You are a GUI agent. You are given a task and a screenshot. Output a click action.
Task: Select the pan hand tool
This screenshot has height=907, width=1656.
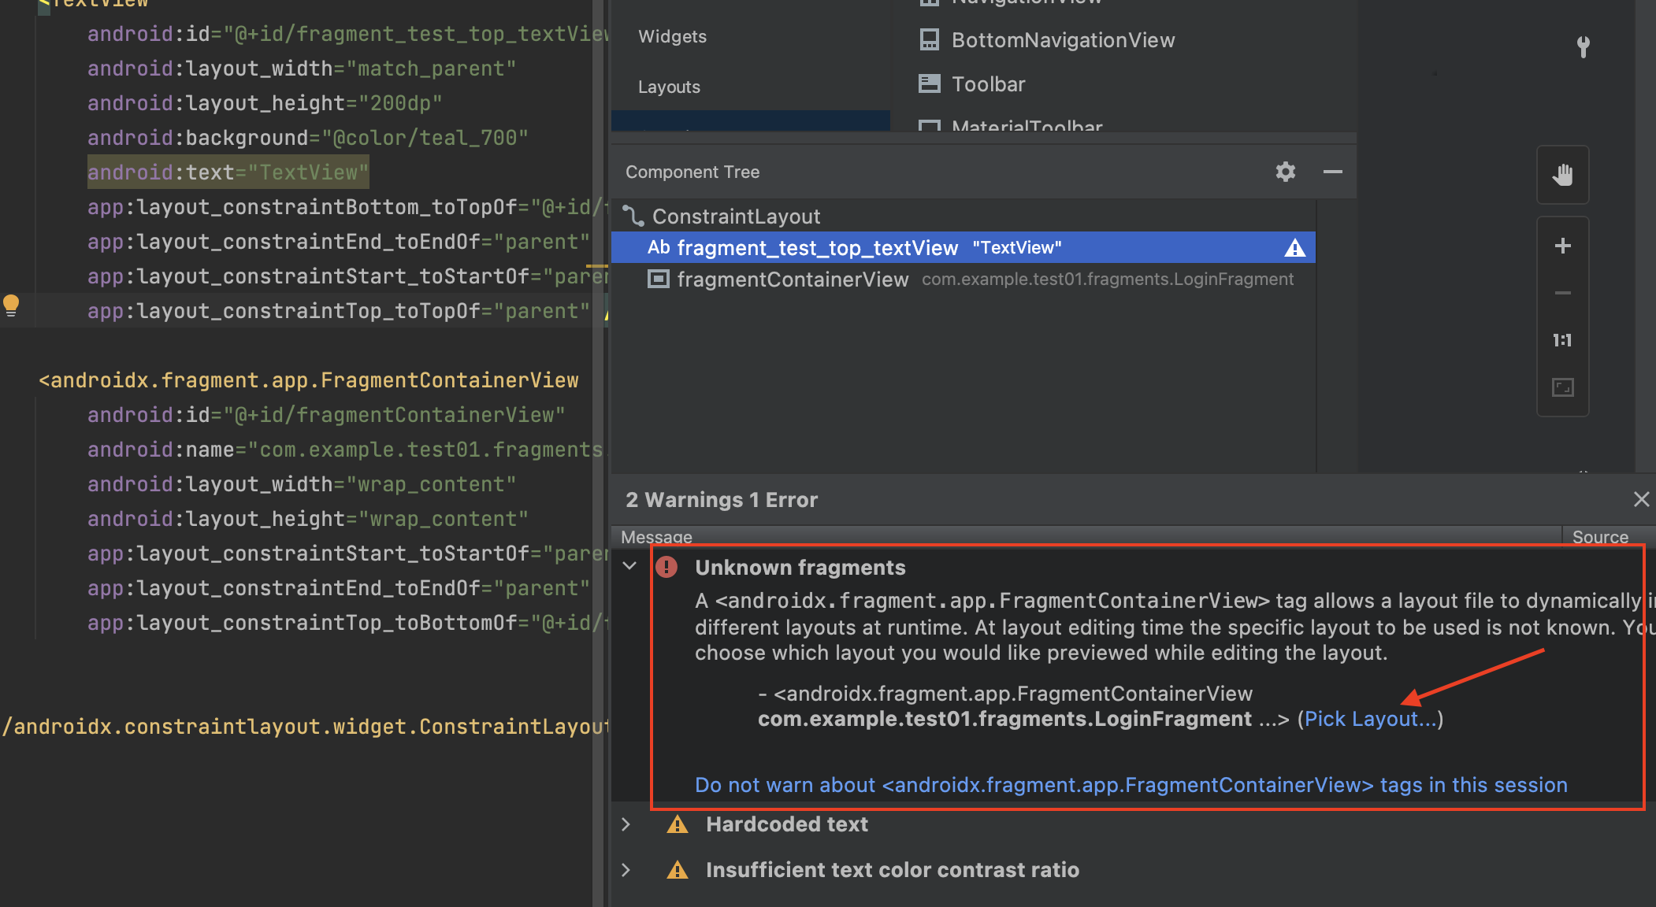[x=1562, y=175]
